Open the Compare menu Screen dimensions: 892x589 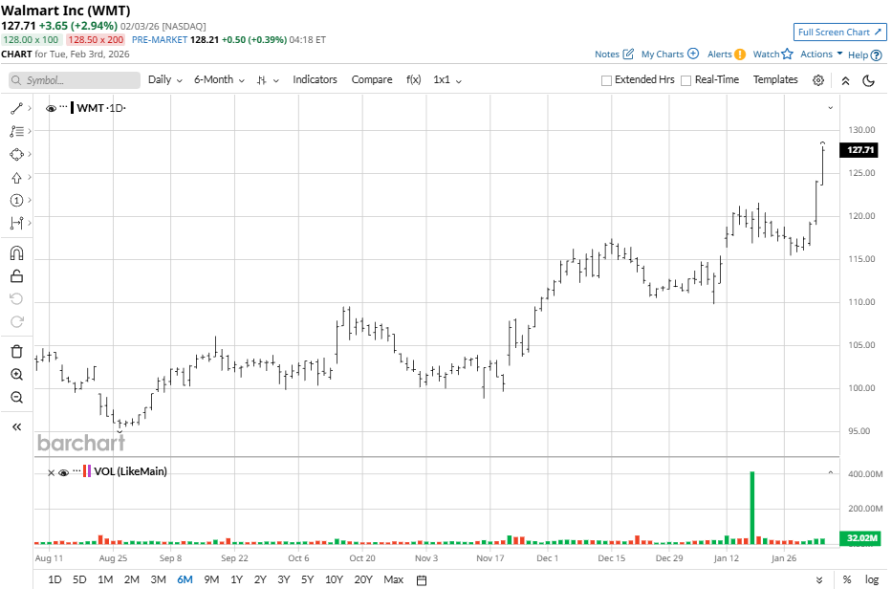pyautogui.click(x=372, y=79)
